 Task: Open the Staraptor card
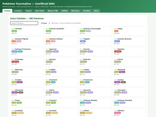[x=129, y=92]
